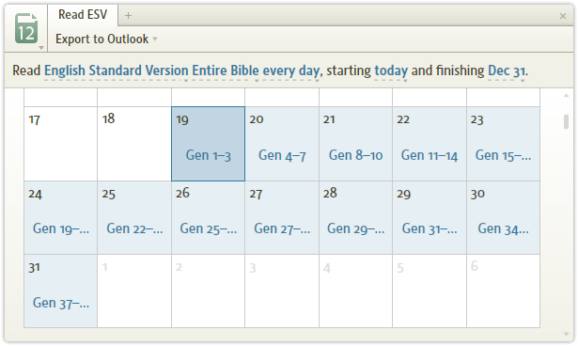Switch to the Read ESV tab
578x346 pixels.
point(83,15)
